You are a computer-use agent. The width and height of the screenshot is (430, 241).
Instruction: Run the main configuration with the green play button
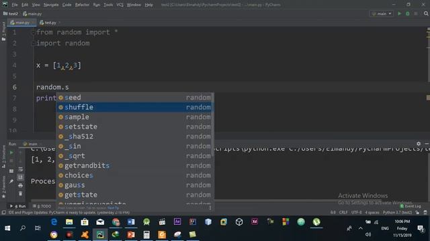point(399,13)
